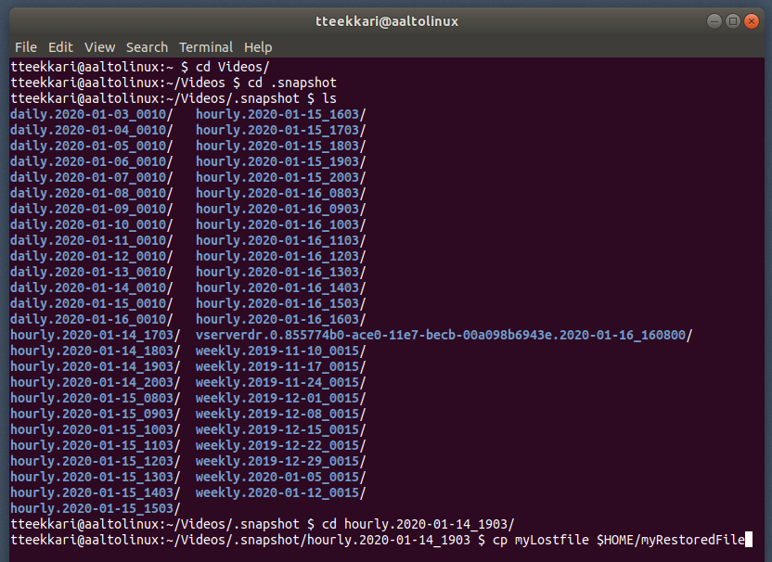The height and width of the screenshot is (562, 772).
Task: Click the weekly.2020-01-12_0015 directory entry
Action: (280, 492)
